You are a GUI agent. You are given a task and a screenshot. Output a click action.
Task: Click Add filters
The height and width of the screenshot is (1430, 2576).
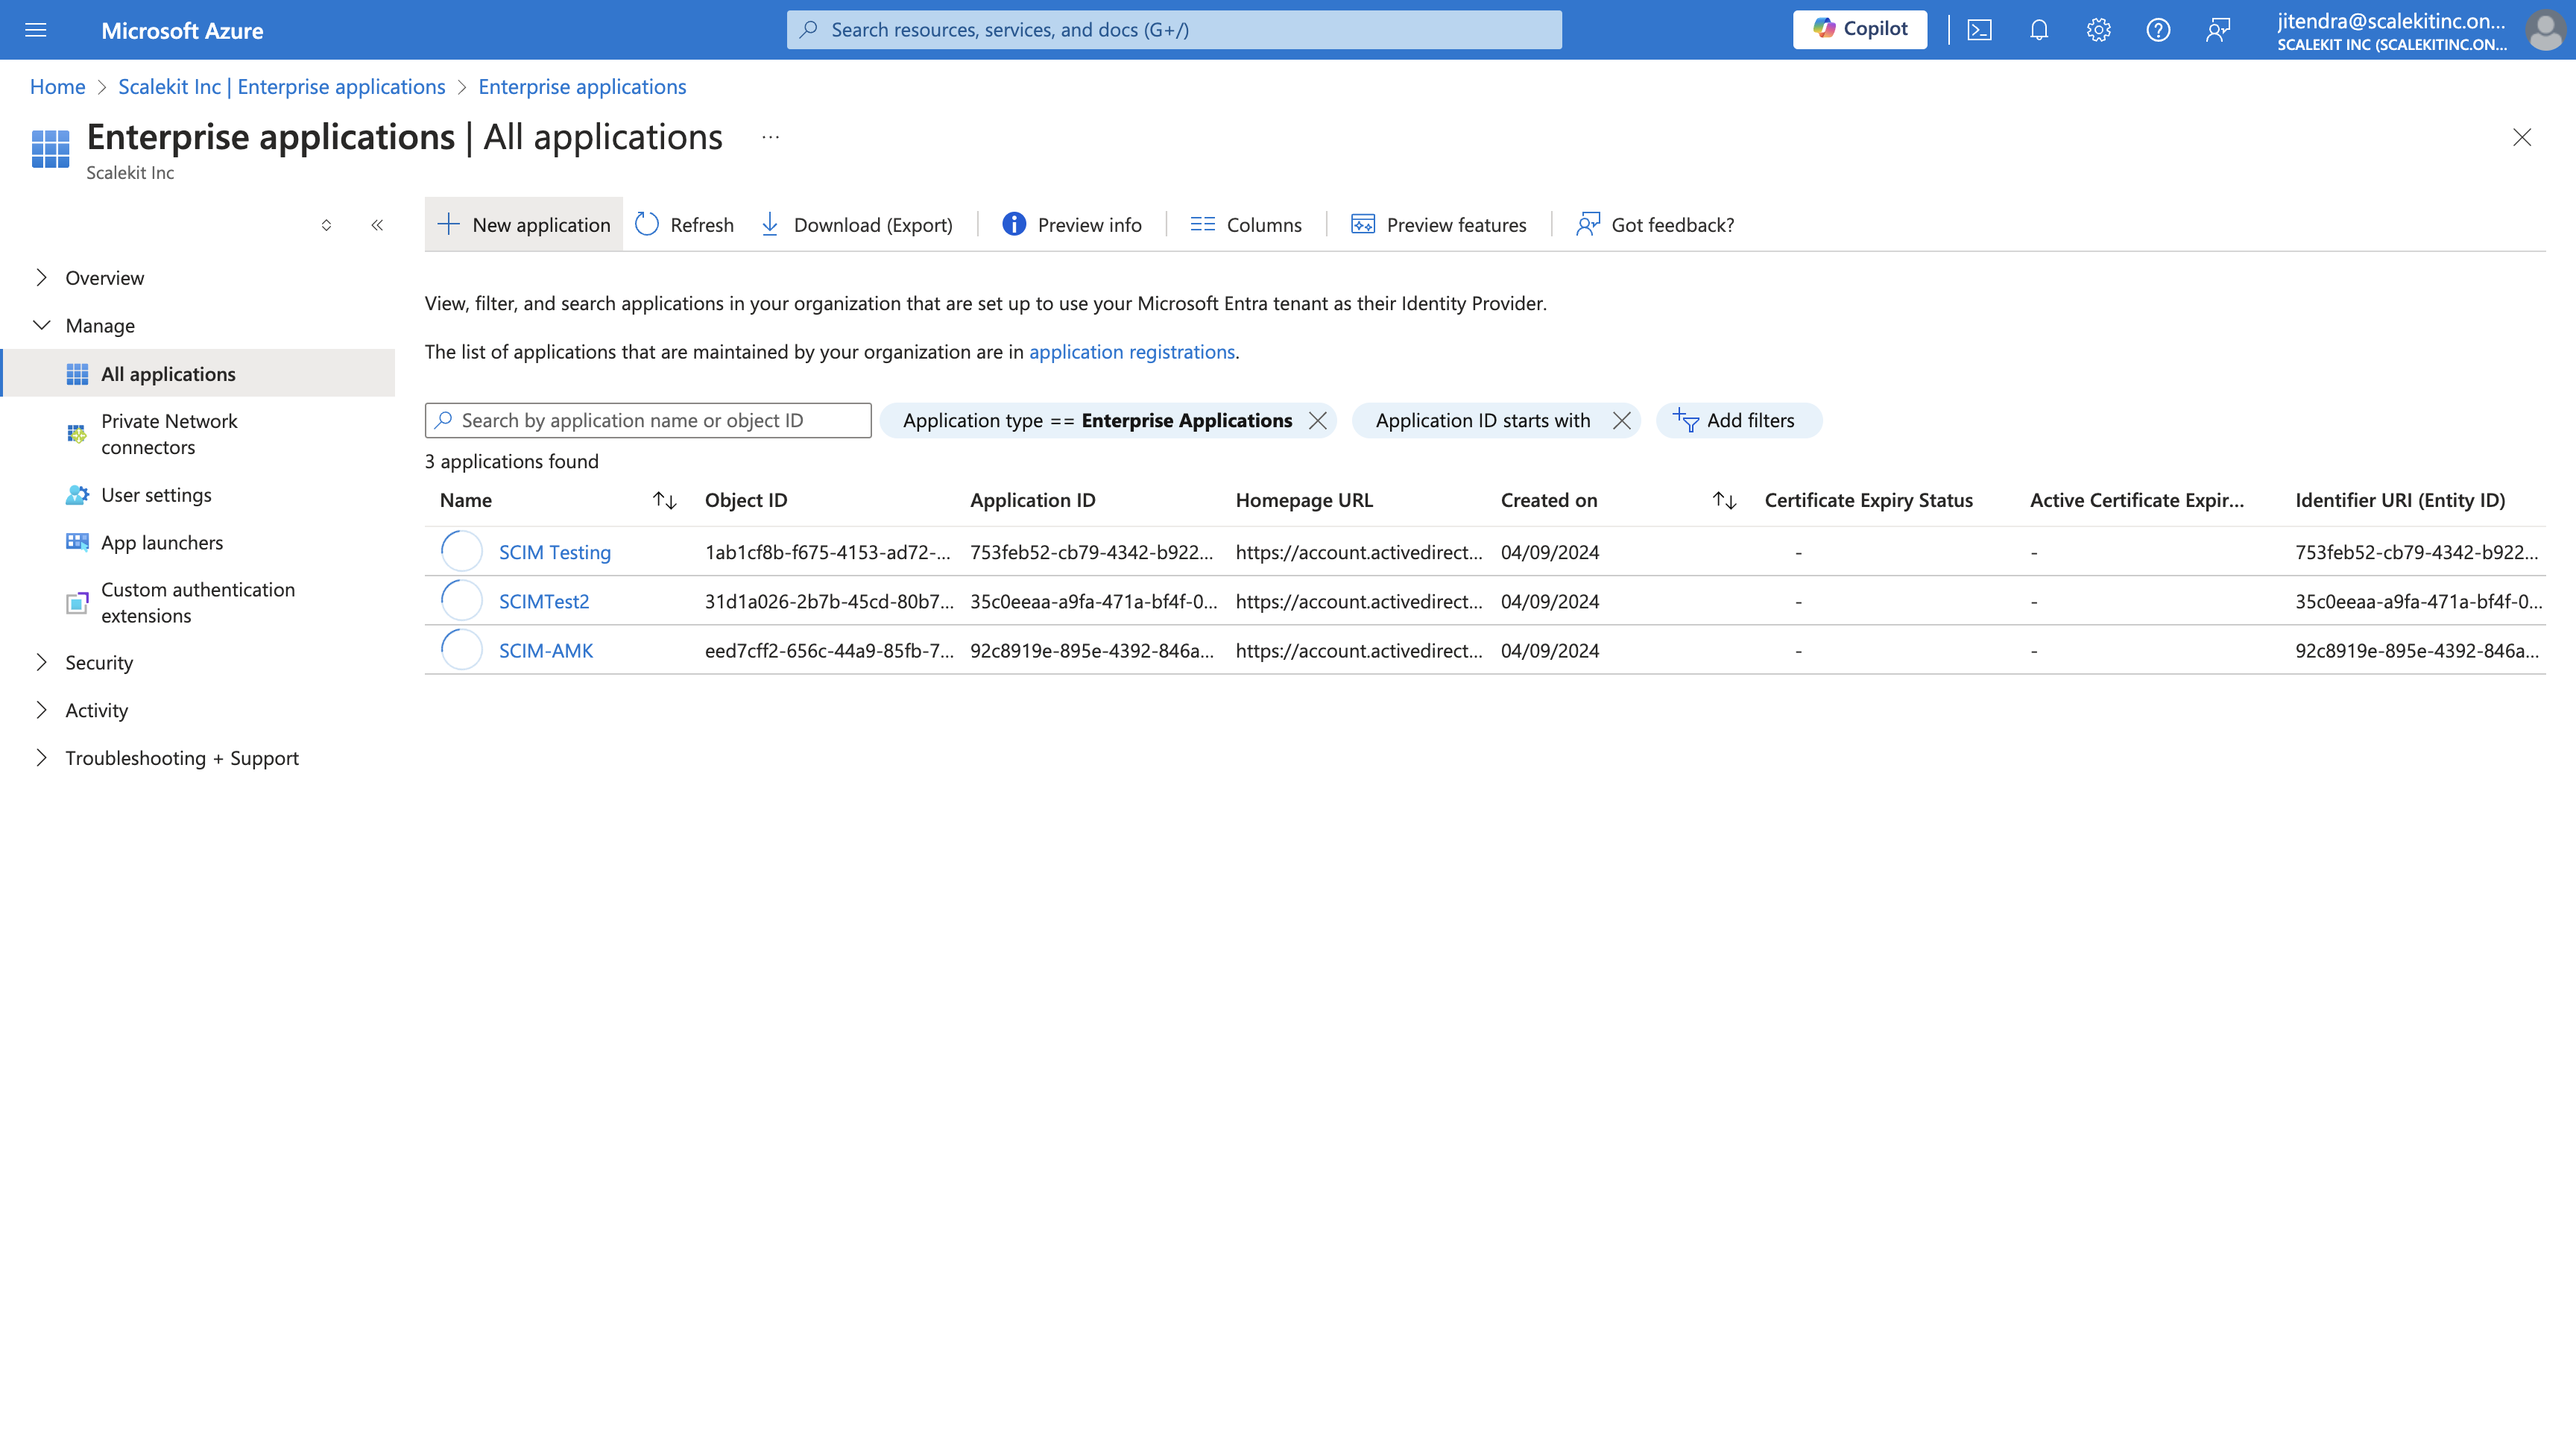point(1739,420)
